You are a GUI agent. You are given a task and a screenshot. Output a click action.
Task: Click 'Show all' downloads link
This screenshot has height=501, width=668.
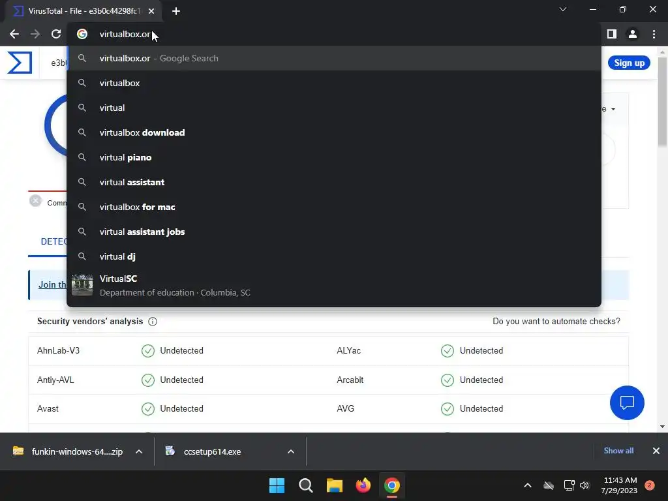click(618, 451)
